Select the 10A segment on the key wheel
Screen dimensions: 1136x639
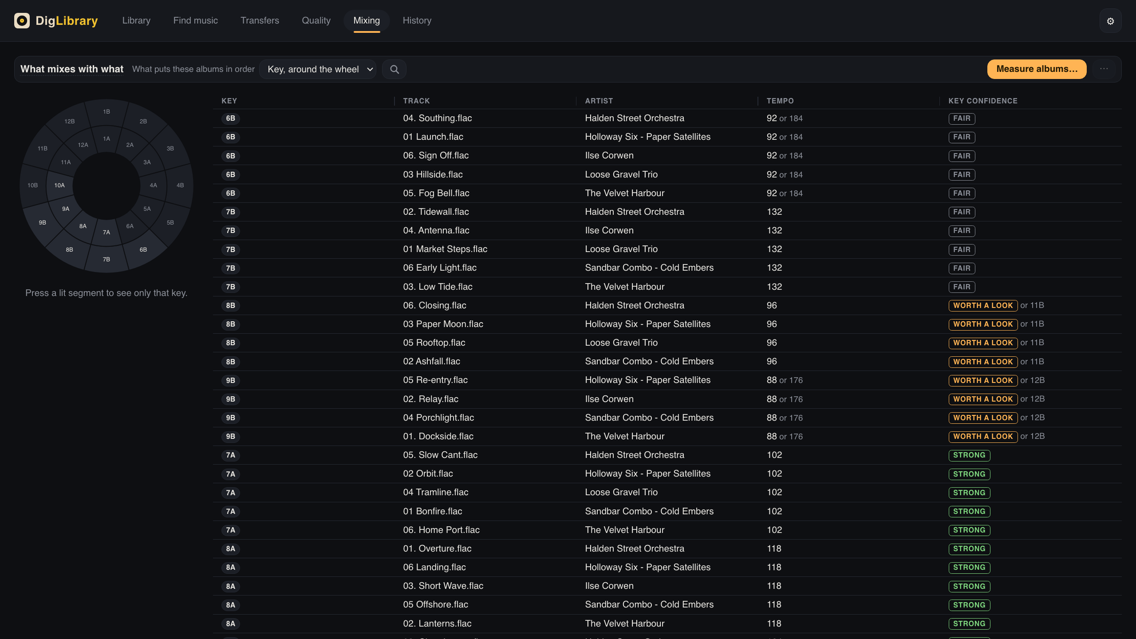coord(59,185)
